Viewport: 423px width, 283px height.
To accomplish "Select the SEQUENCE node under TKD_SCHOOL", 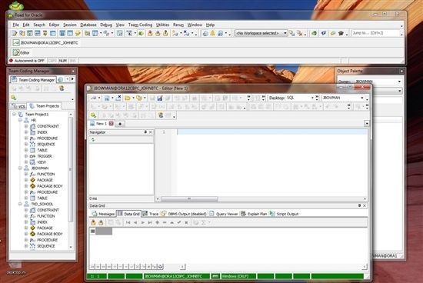I will [45, 246].
